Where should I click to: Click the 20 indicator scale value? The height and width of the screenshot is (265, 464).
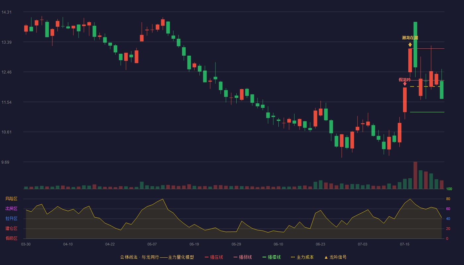pos(448,229)
